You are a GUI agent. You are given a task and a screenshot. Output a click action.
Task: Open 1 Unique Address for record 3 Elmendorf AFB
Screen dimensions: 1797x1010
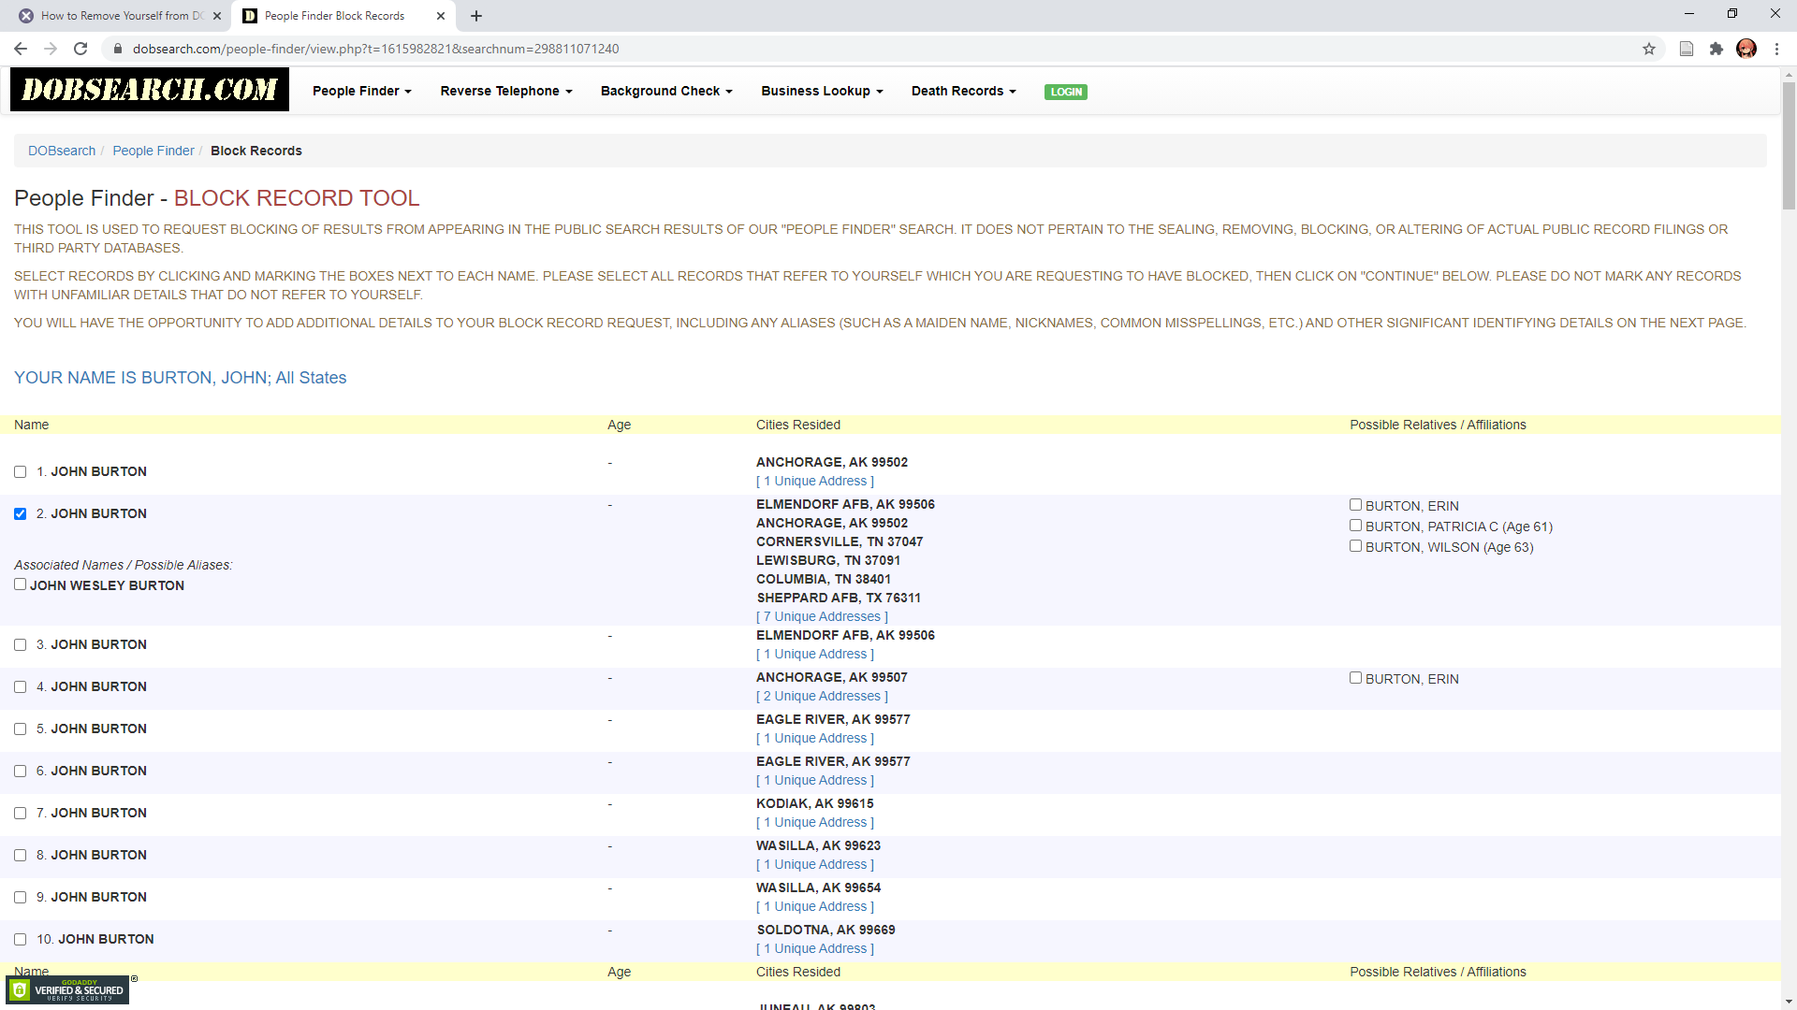pos(815,654)
